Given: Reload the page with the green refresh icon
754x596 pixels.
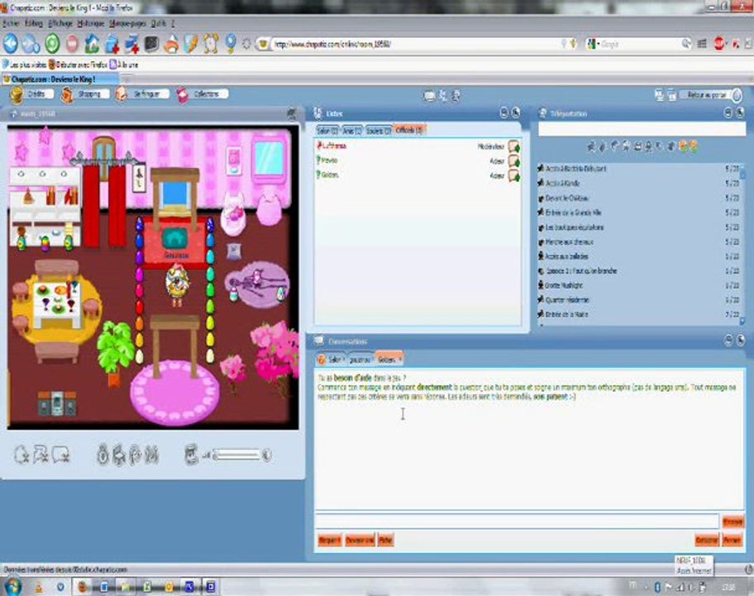Looking at the screenshot, I should (52, 44).
